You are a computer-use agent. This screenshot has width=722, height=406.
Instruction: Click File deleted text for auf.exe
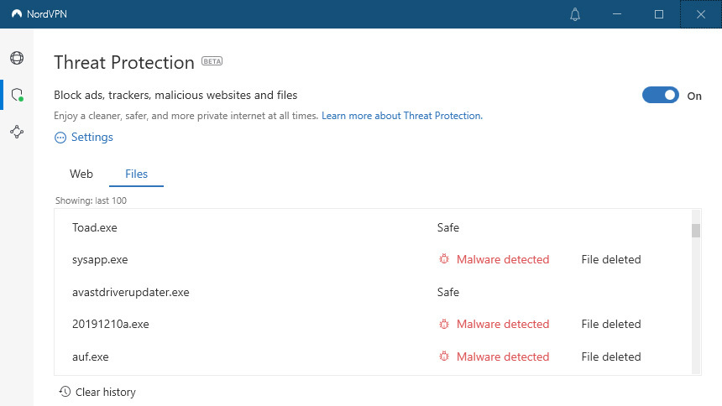point(611,357)
